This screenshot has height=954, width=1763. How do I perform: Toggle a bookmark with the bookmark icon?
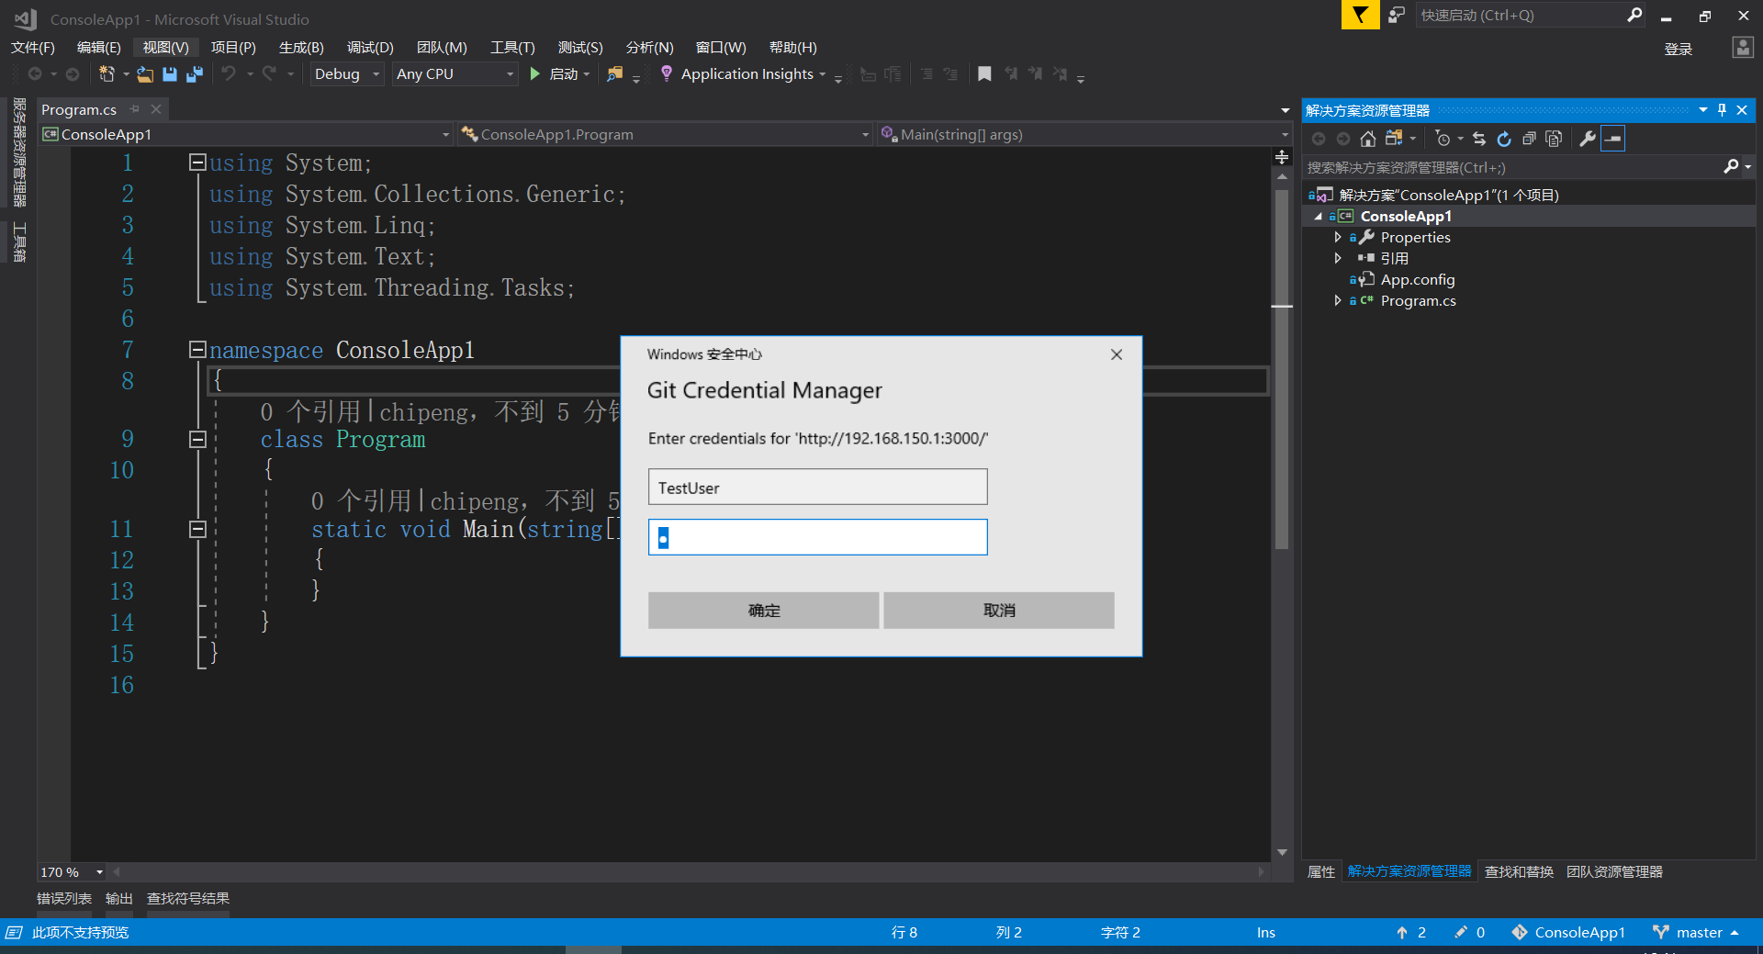coord(984,73)
